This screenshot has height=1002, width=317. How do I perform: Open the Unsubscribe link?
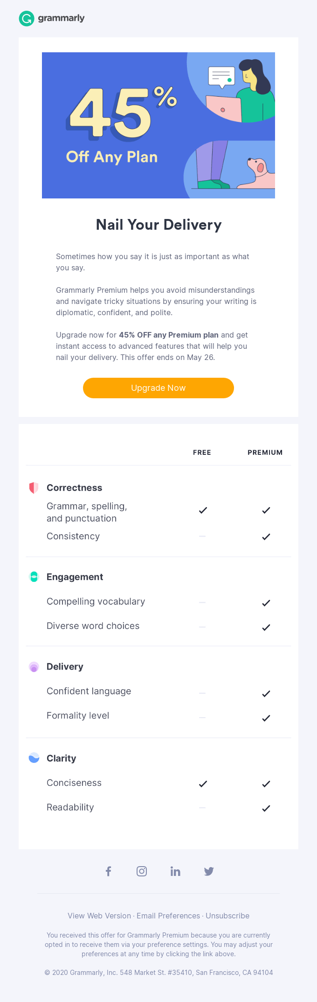(227, 916)
